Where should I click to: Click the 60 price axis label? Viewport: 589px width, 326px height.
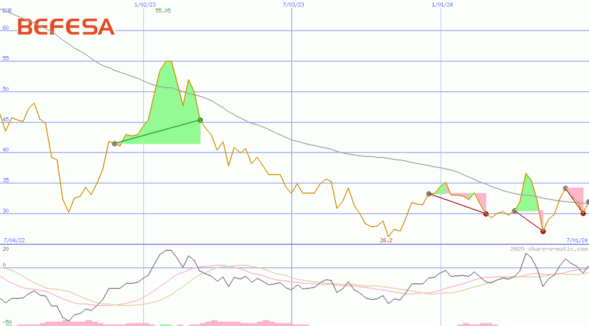[6, 28]
